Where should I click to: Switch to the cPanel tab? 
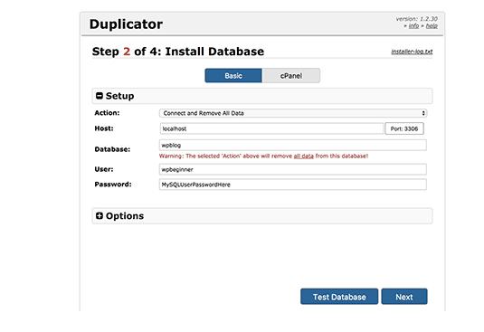coord(291,76)
